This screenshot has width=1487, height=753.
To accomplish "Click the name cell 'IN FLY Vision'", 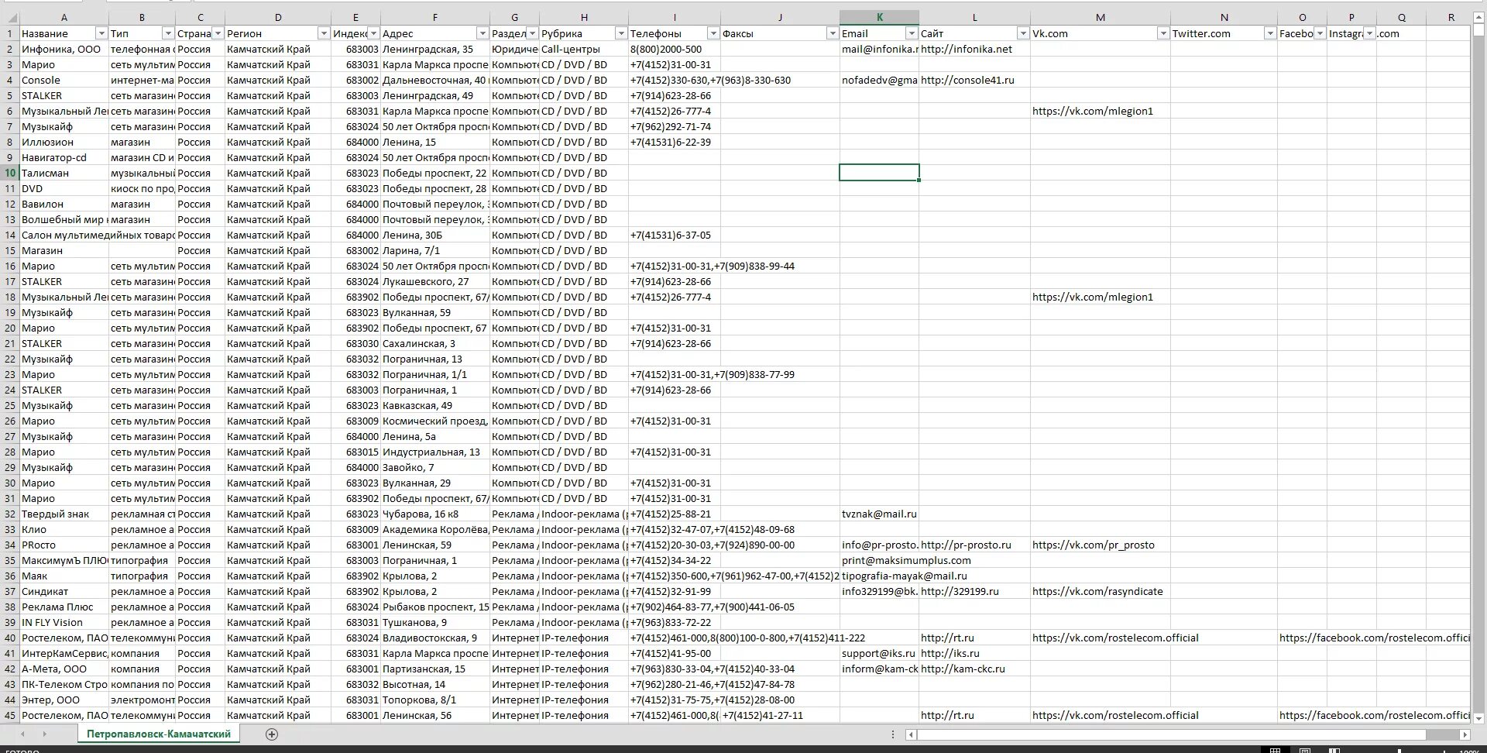I will coord(64,622).
